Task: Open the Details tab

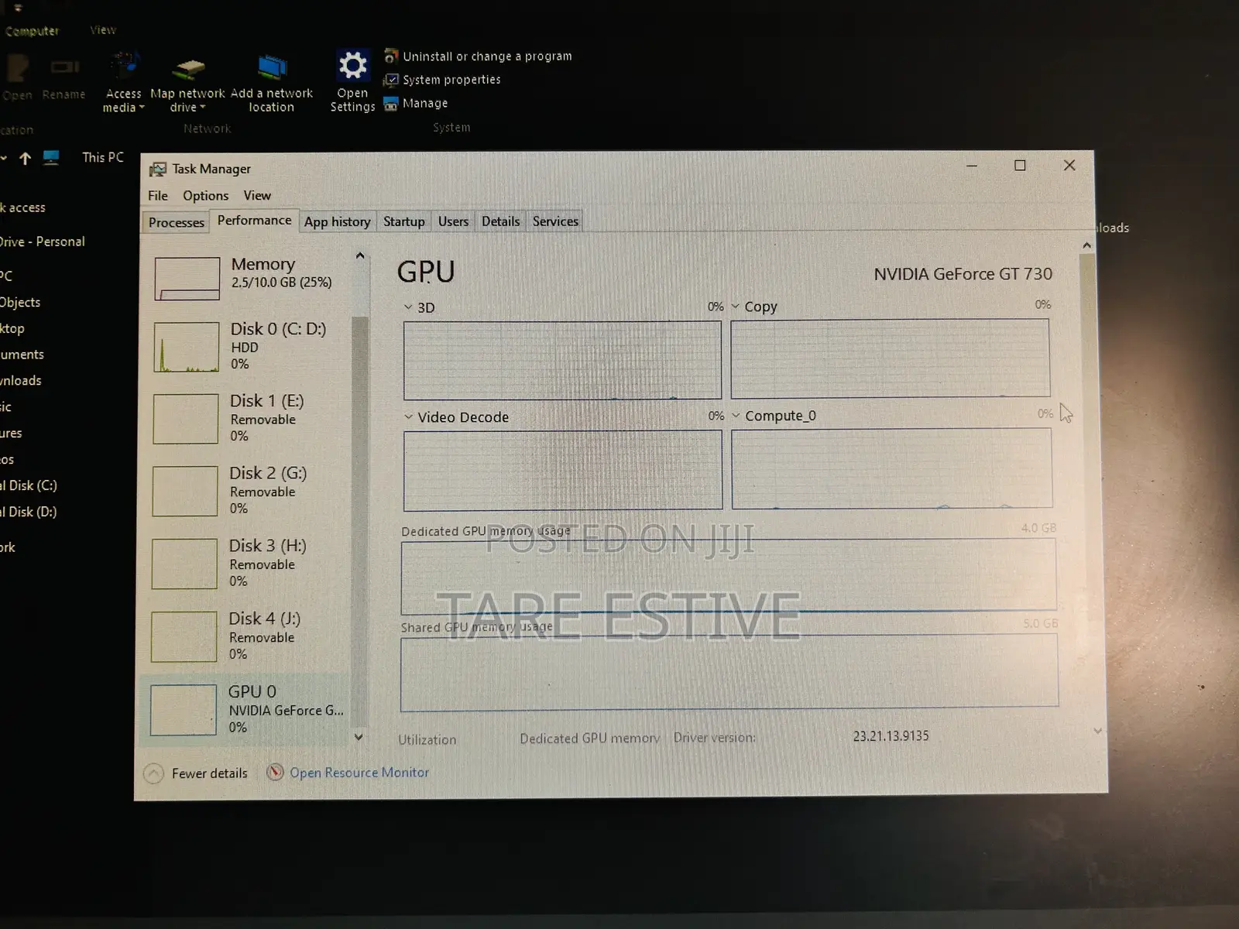Action: pos(500,221)
